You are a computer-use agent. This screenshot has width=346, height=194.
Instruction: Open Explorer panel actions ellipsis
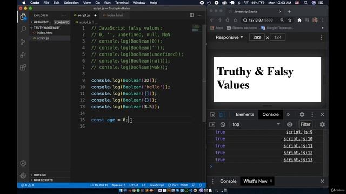click(64, 15)
